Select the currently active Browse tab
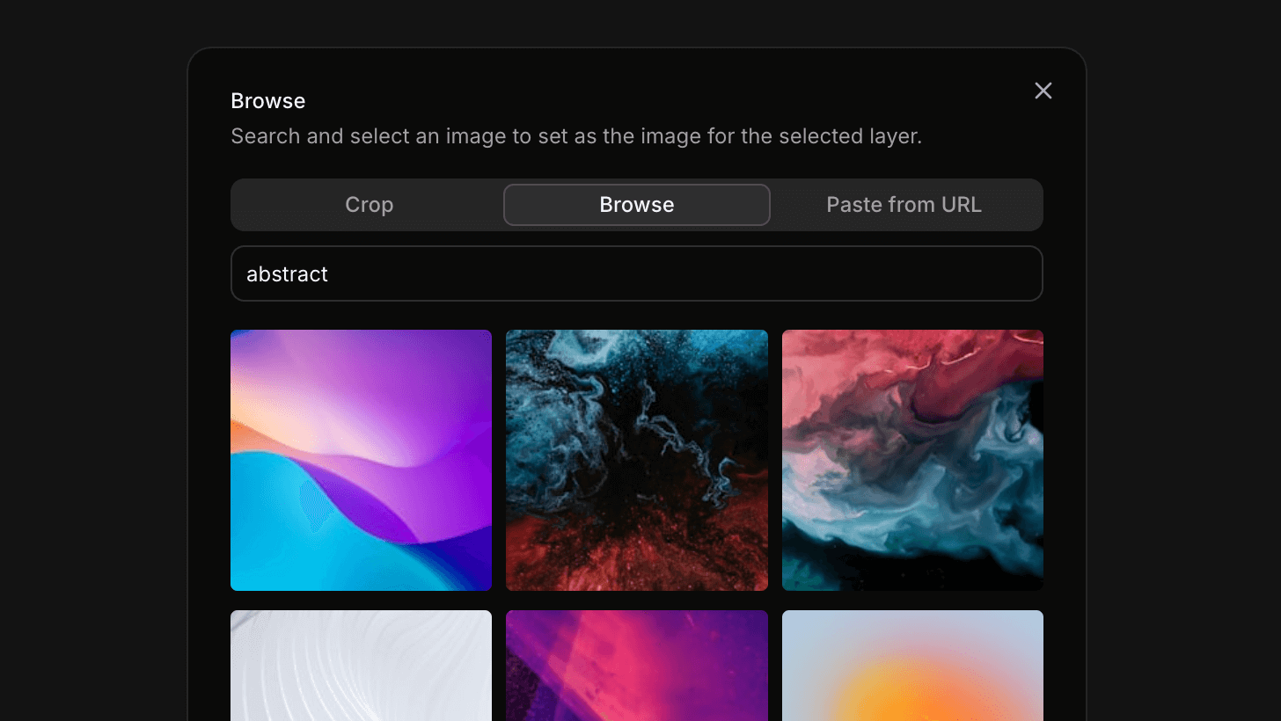This screenshot has width=1281, height=721. [x=636, y=204]
